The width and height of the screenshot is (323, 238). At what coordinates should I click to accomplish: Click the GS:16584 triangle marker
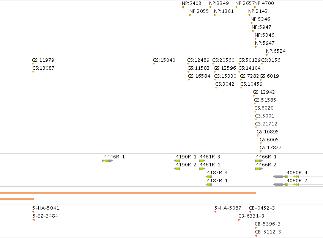(x=189, y=80)
